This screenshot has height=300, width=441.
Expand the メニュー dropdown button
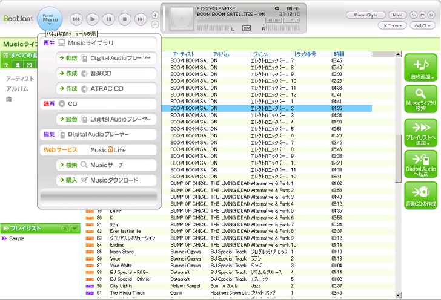click(x=392, y=25)
